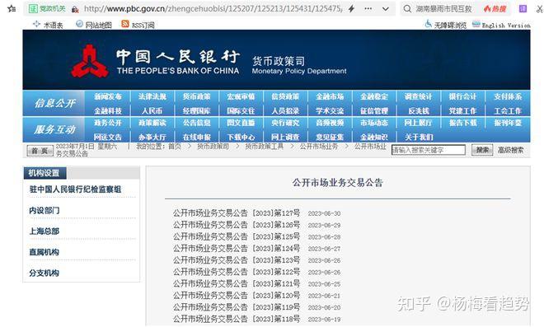Expand the address bar dropdown chevron

coord(386,9)
